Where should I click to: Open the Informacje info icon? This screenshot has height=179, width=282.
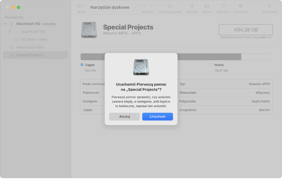[x=269, y=6]
